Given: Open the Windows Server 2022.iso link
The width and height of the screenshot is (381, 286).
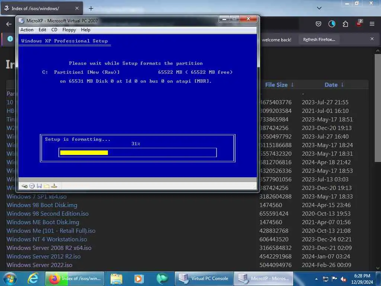Looking at the screenshot, I should (39, 265).
